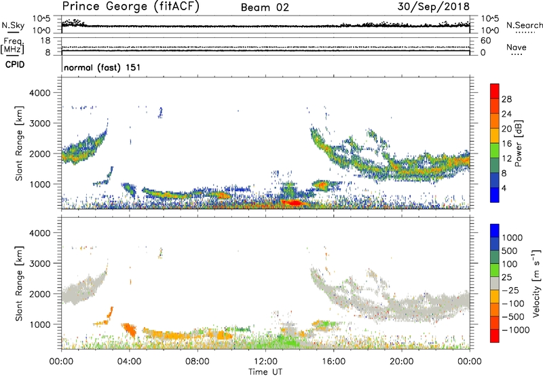543x376 pixels.
Task: Click the 'N.Search' legend label
Action: [x=524, y=25]
